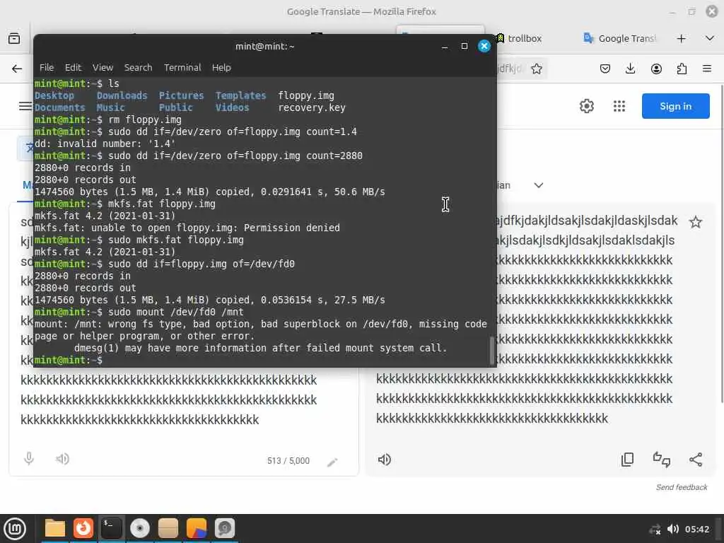This screenshot has height=543, width=724.
Task: Open the Search menu in terminal
Action: (x=138, y=67)
